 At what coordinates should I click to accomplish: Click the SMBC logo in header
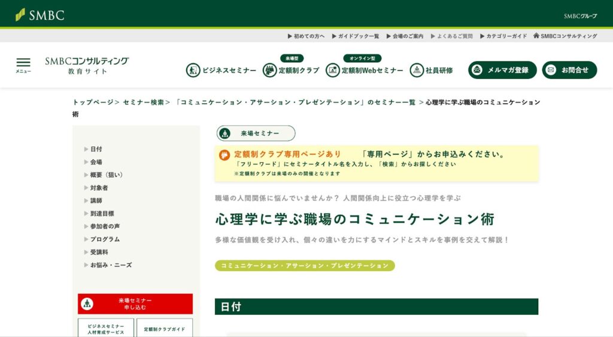click(40, 14)
